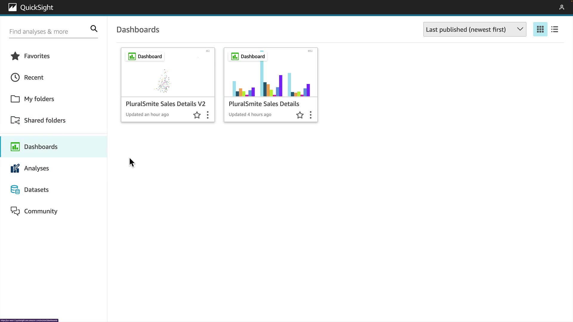Open options menu for Sales Details V2

tap(208, 115)
